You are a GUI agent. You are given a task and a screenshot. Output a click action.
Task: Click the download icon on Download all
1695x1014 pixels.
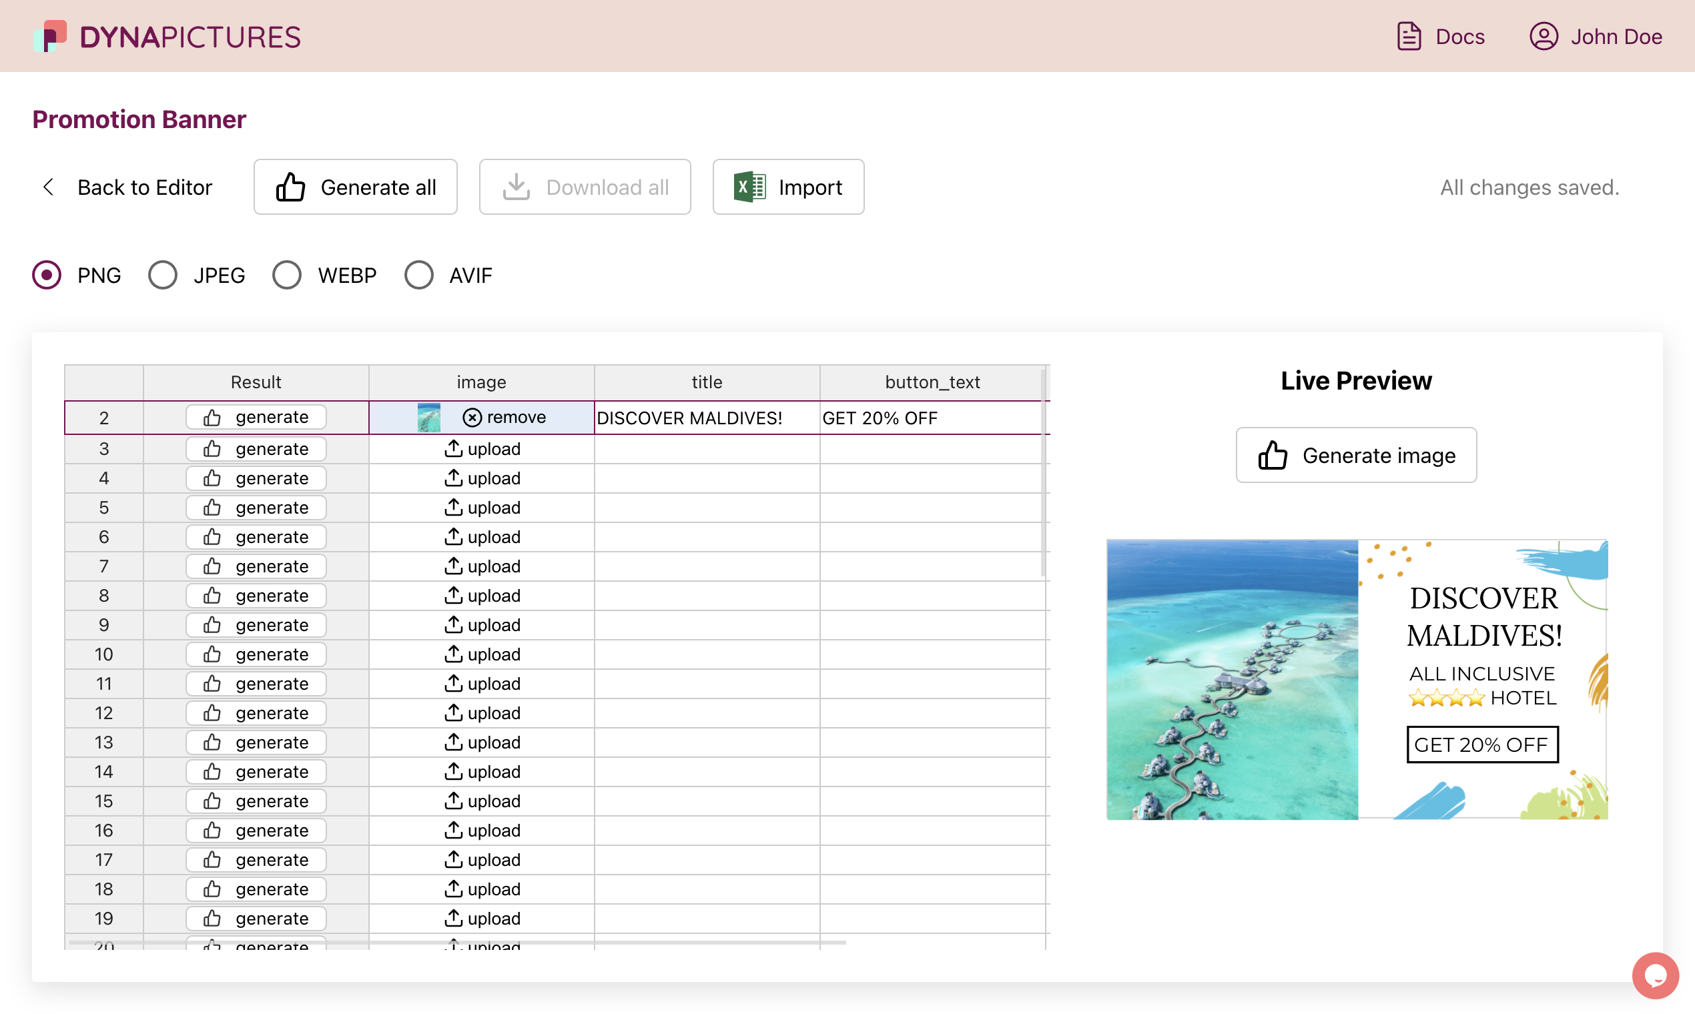[517, 187]
